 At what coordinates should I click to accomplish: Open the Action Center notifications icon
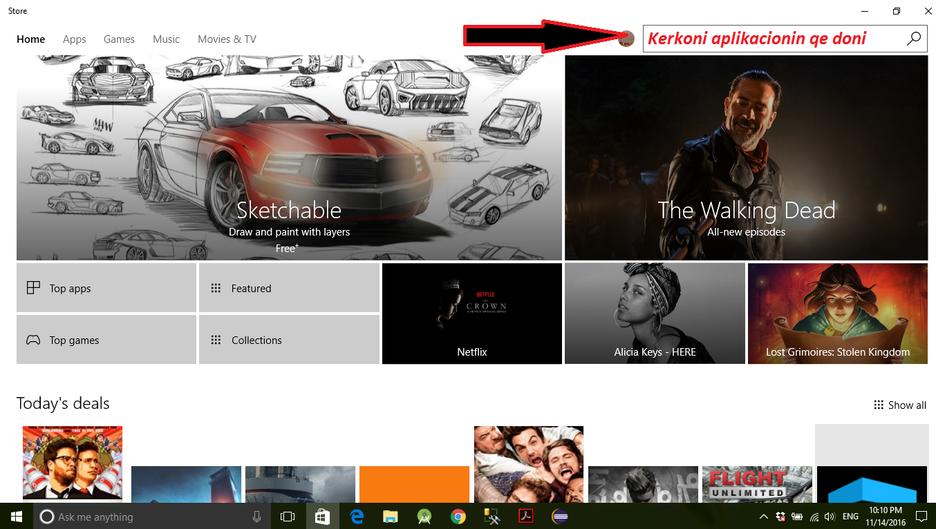(921, 516)
